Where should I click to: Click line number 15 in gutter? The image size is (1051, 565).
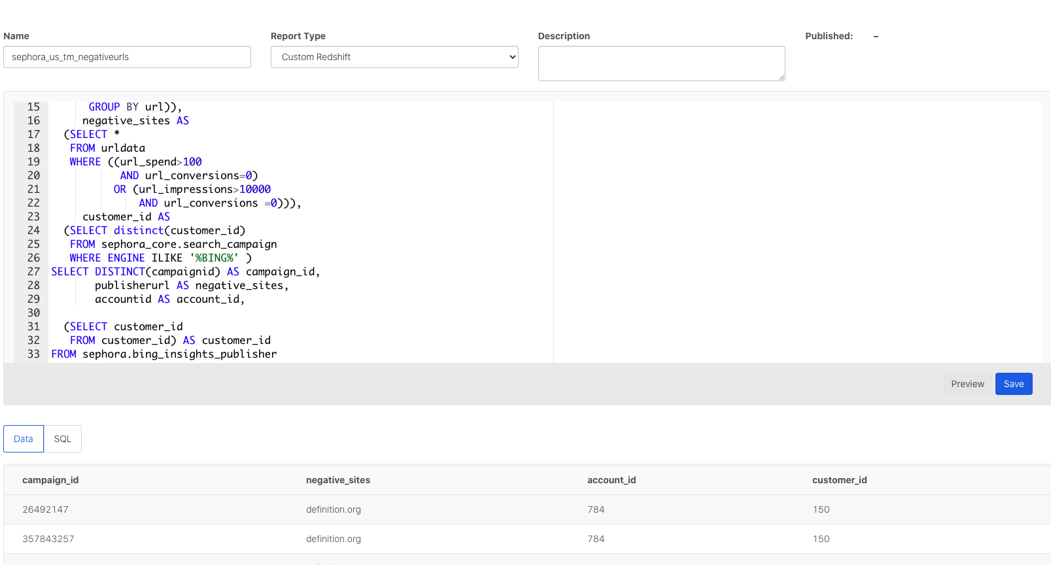pos(33,107)
